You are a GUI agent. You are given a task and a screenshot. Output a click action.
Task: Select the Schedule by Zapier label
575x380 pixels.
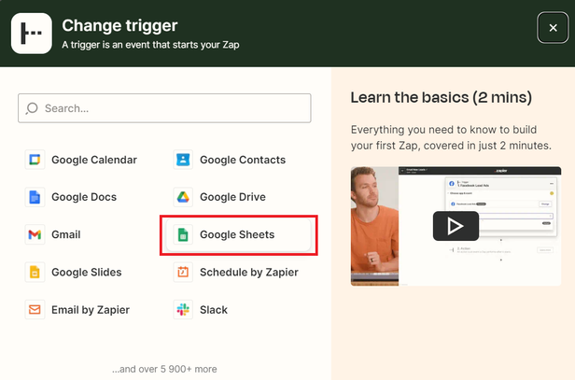pyautogui.click(x=249, y=273)
